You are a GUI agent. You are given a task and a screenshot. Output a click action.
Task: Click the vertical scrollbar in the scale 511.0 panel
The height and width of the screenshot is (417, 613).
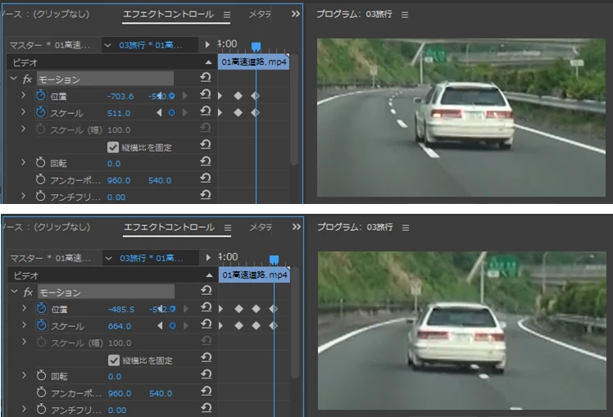click(294, 111)
